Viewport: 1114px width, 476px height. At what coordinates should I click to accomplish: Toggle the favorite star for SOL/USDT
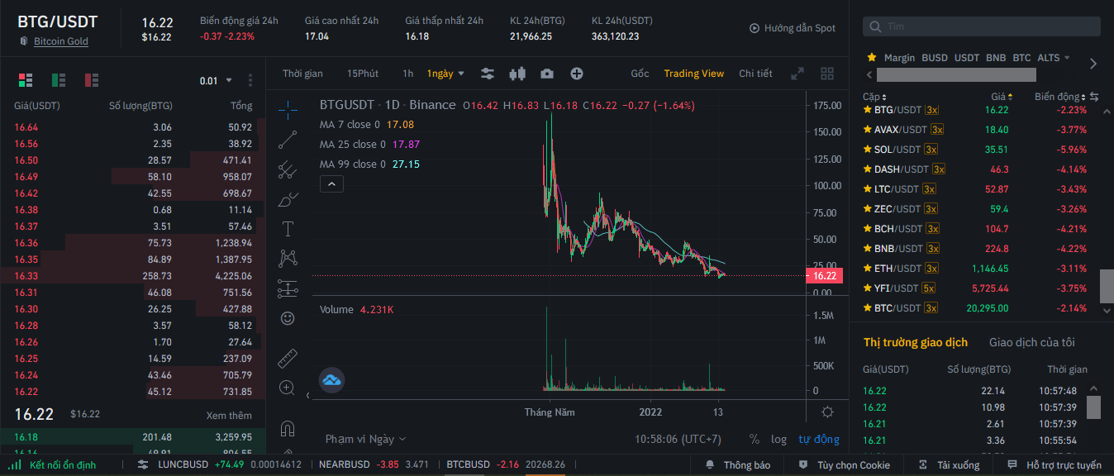[868, 150]
